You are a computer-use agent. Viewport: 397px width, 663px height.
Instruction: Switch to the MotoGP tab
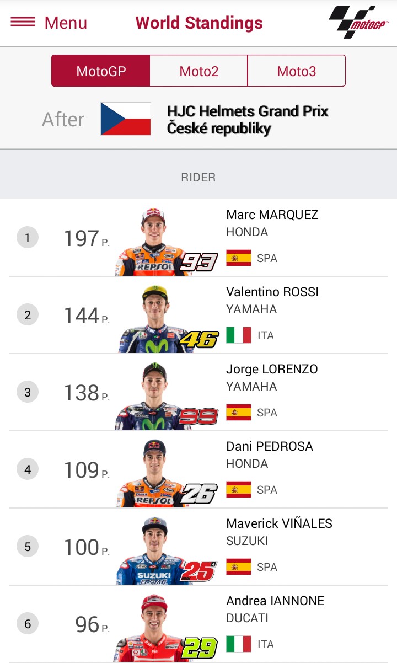pyautogui.click(x=101, y=71)
